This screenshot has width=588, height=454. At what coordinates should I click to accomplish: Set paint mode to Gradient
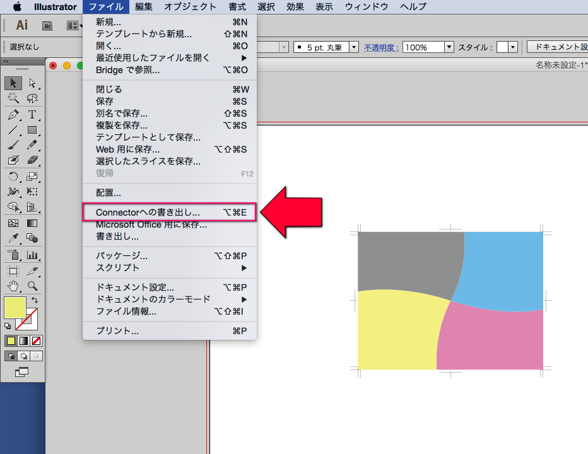click(x=23, y=340)
